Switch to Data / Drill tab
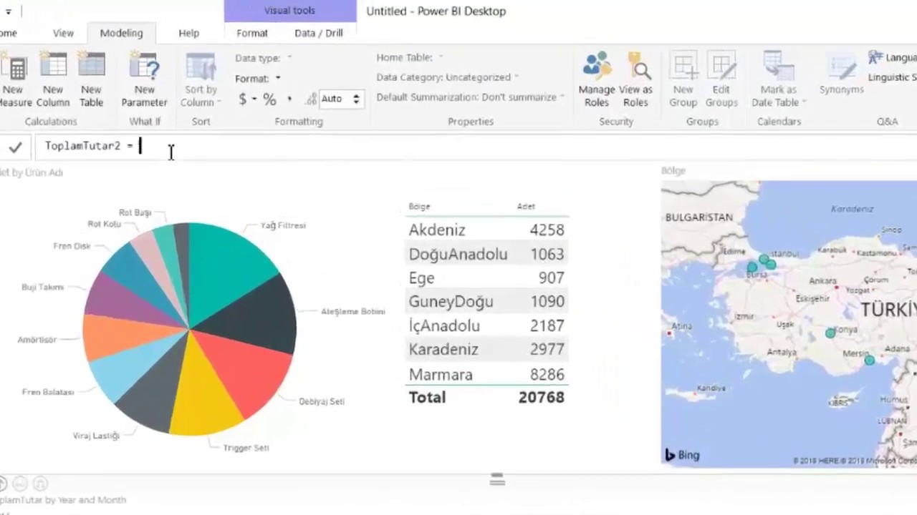The width and height of the screenshot is (917, 515). (x=319, y=33)
